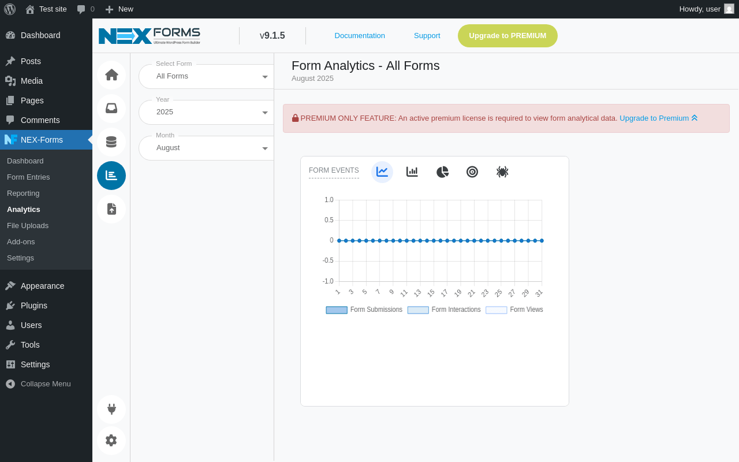
Task: Open the Year dropdown
Action: (x=206, y=112)
